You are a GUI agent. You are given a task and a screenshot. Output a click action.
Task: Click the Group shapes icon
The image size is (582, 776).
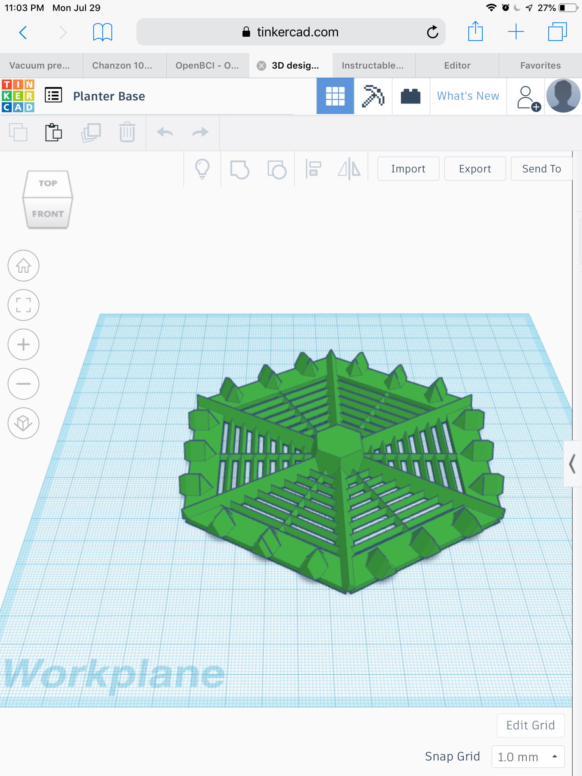coord(239,169)
